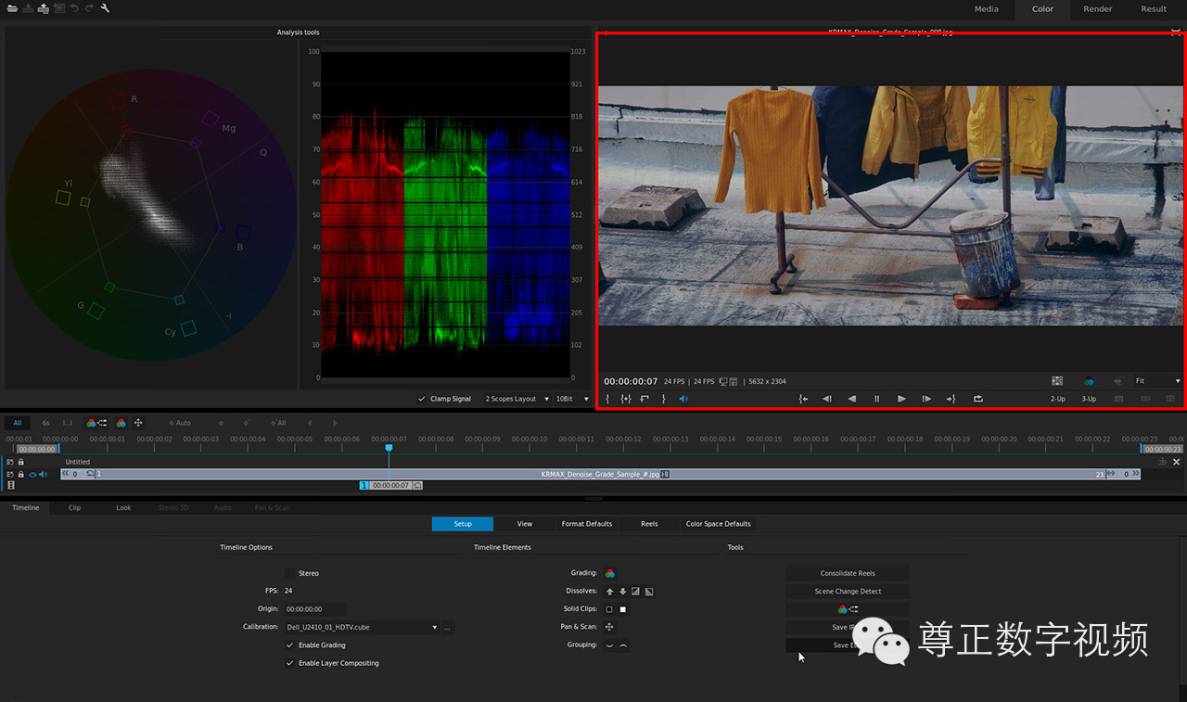Screen dimensions: 1187x702
Task: Jump to the clip end
Action: [951, 399]
